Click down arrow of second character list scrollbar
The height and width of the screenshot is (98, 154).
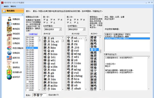coord(86,89)
